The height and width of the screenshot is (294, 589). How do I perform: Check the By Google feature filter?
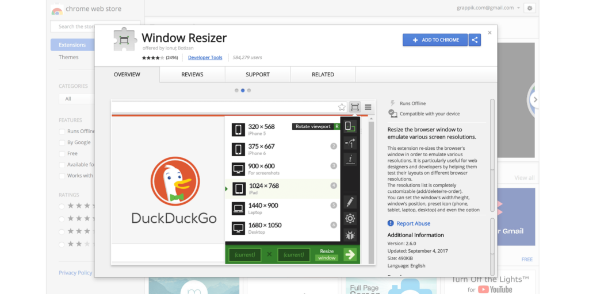click(62, 142)
